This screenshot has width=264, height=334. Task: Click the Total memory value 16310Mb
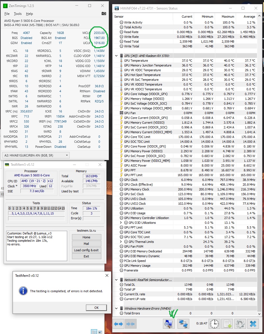(92, 176)
